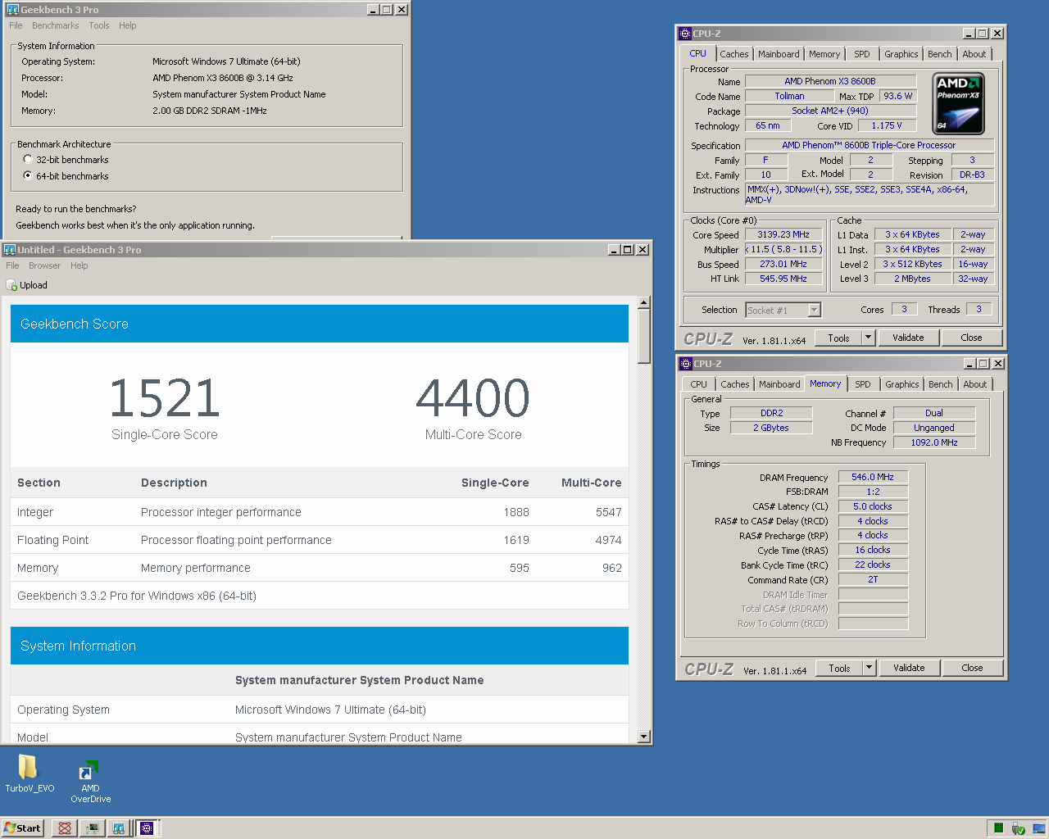Switch to the Mainboard tab in top CPU-Z window
Screen dimensions: 1049x839
[779, 54]
